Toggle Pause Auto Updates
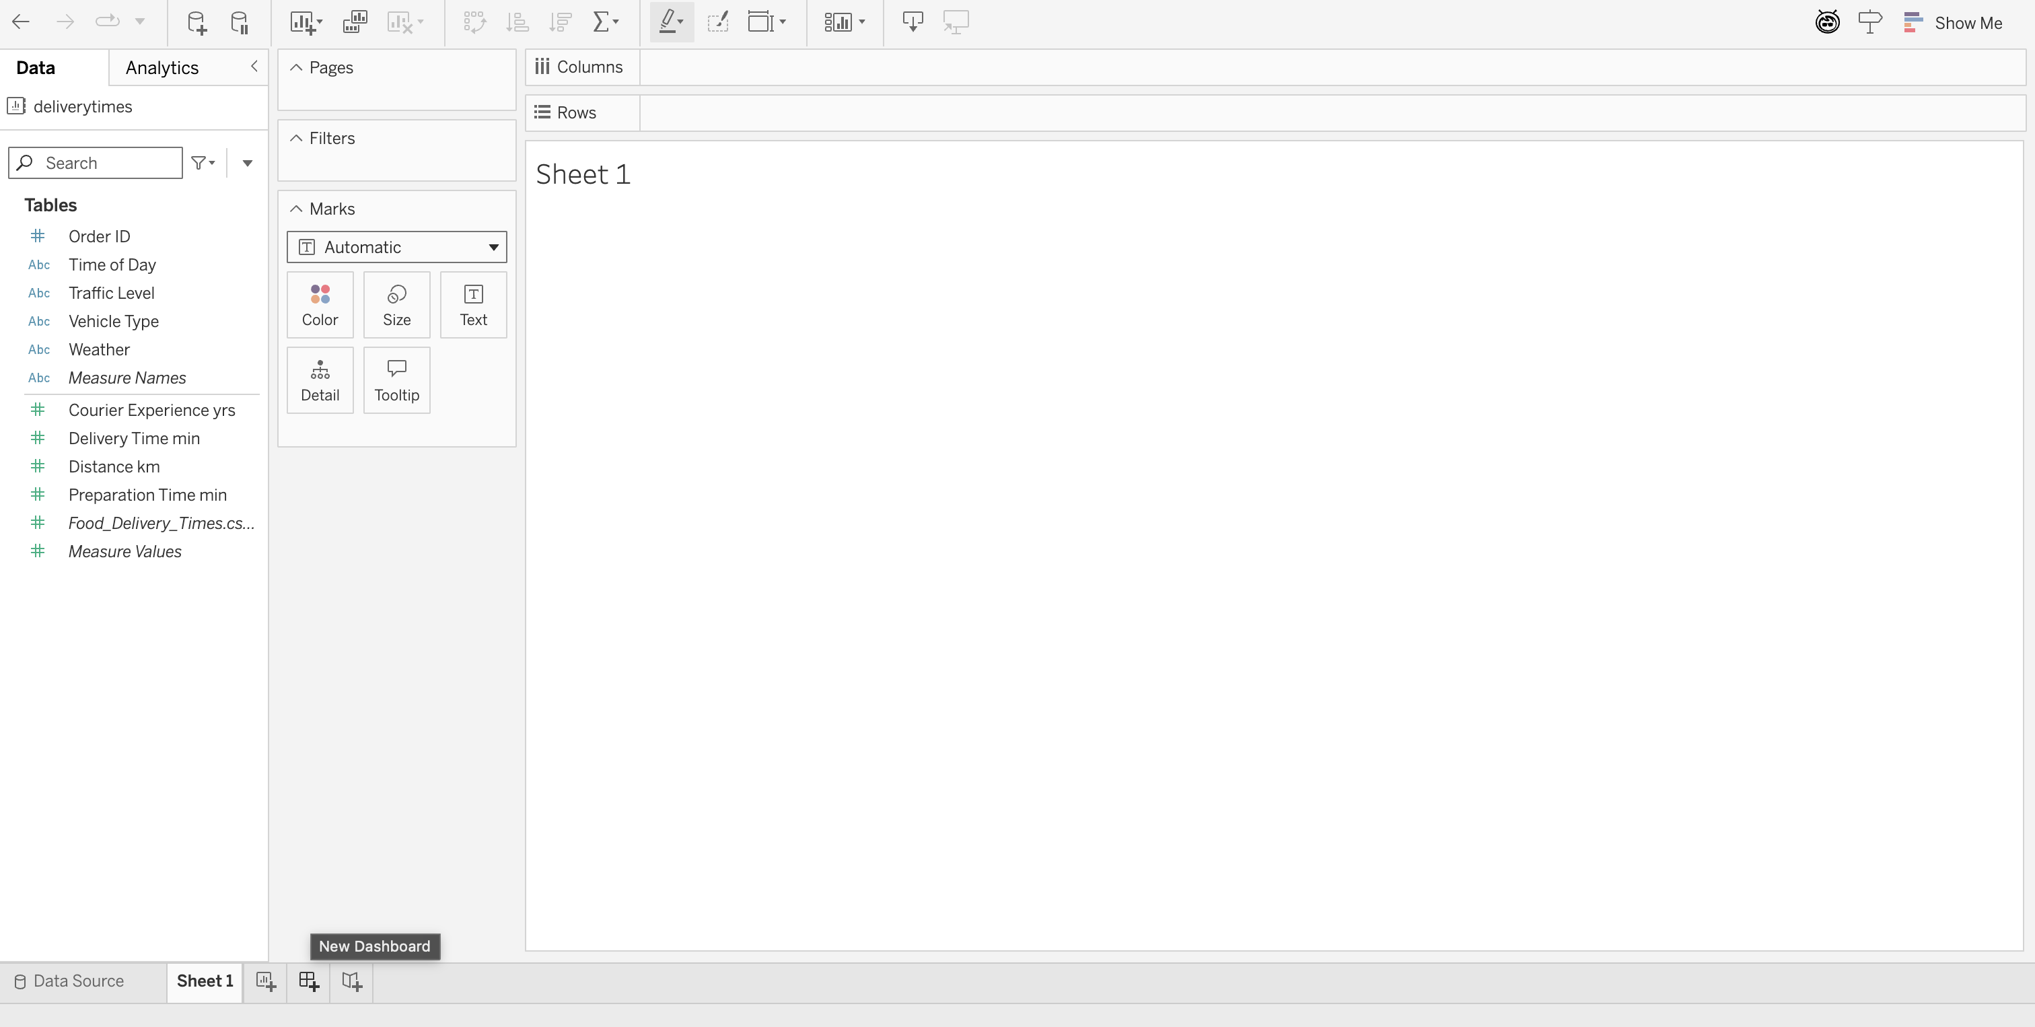 (x=240, y=22)
